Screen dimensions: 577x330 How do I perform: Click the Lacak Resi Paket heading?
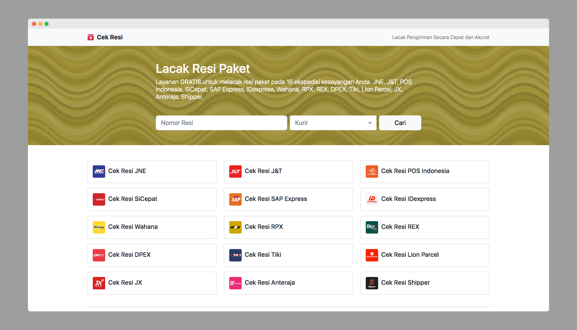click(203, 69)
